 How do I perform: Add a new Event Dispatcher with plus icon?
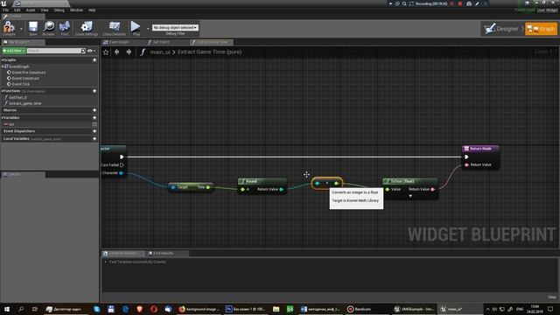coord(94,131)
